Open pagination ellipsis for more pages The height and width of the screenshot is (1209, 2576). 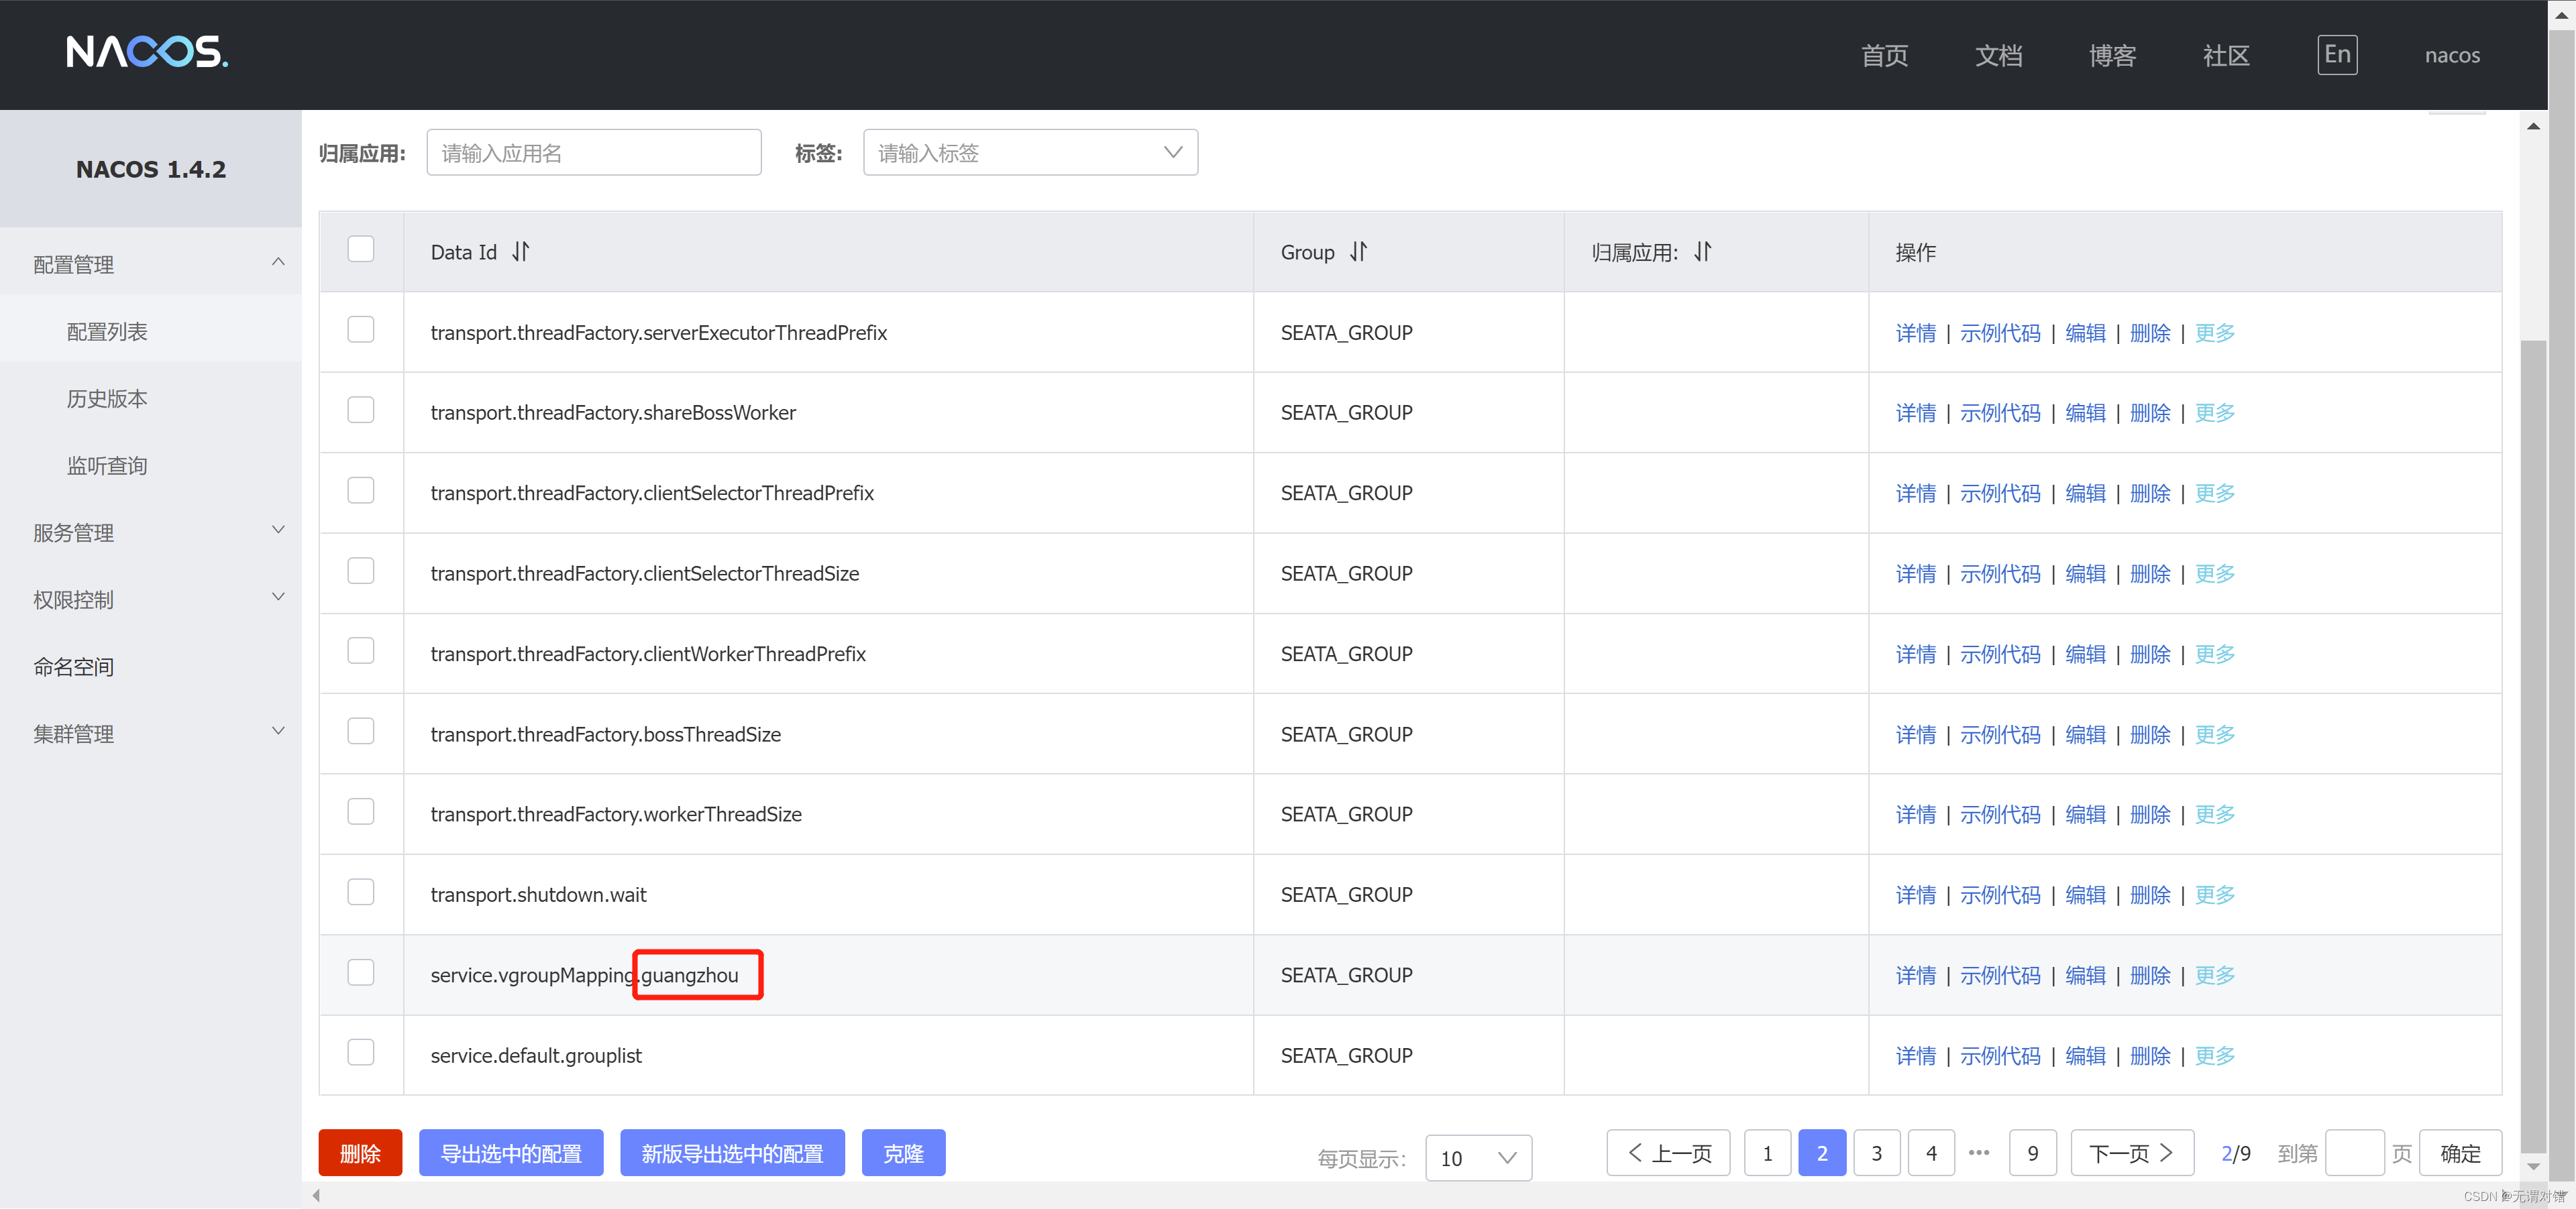click(1979, 1152)
